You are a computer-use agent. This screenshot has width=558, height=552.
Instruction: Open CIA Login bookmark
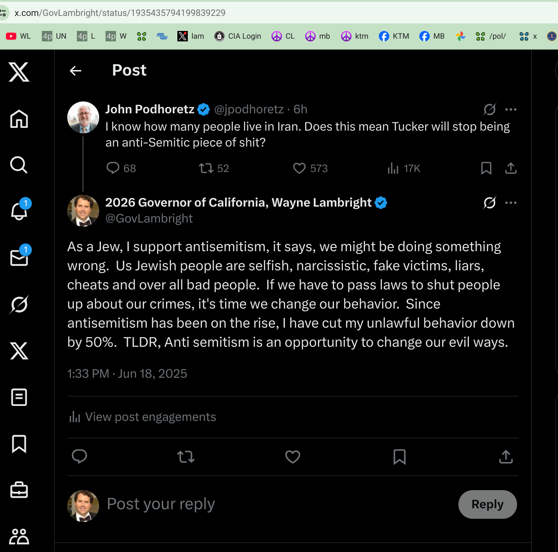(x=238, y=36)
